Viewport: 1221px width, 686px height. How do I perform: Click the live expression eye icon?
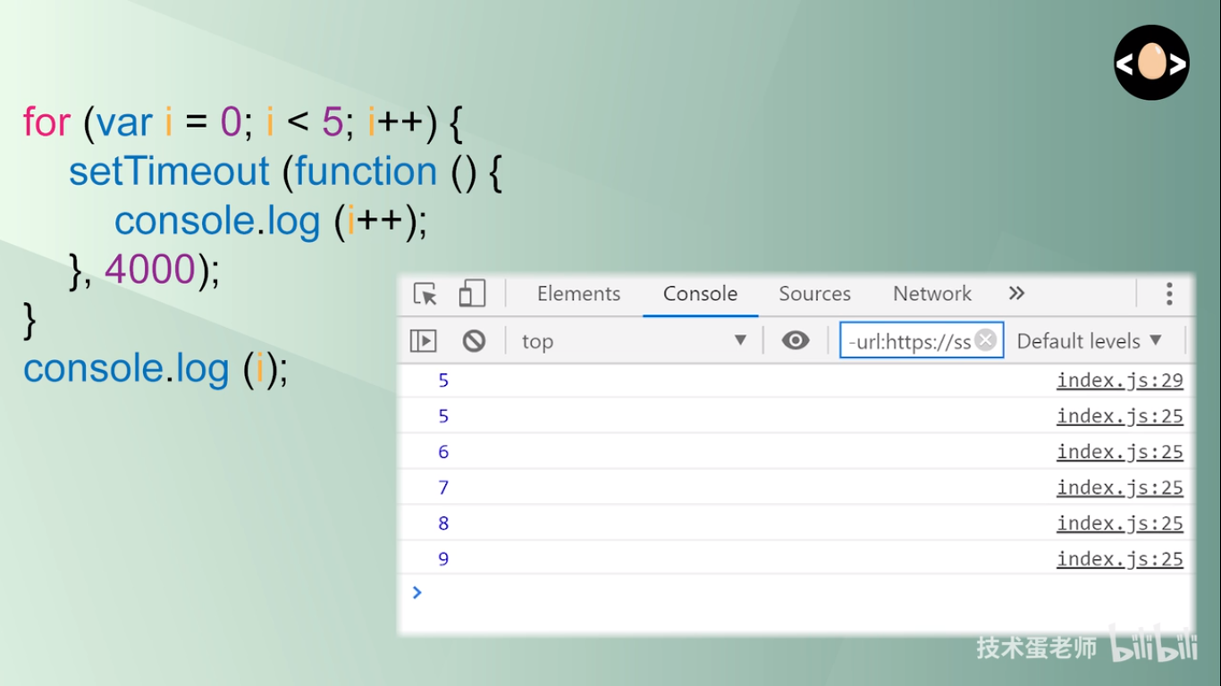click(x=796, y=340)
